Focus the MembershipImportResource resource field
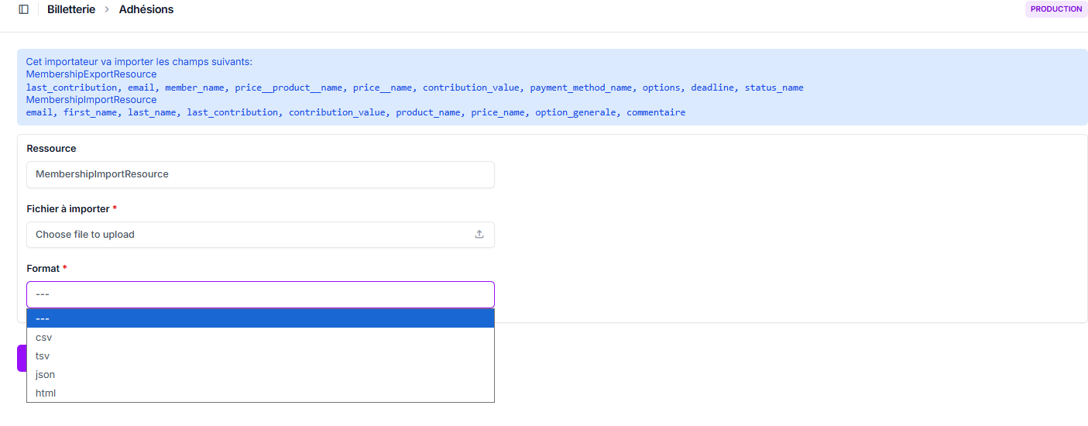 (x=260, y=174)
